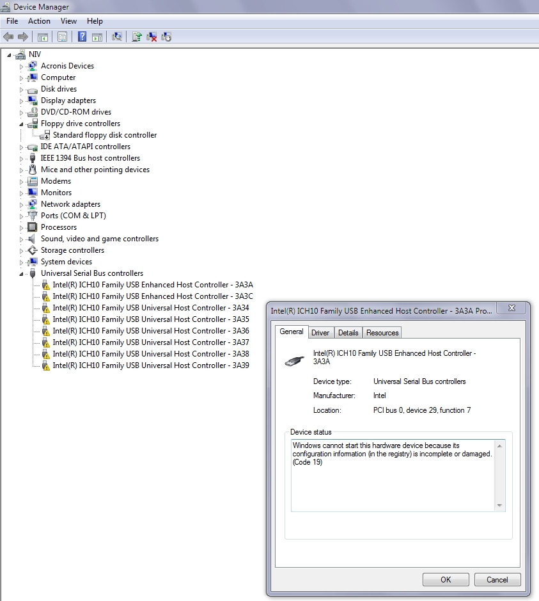Click the blue Help question mark icon

(x=82, y=36)
